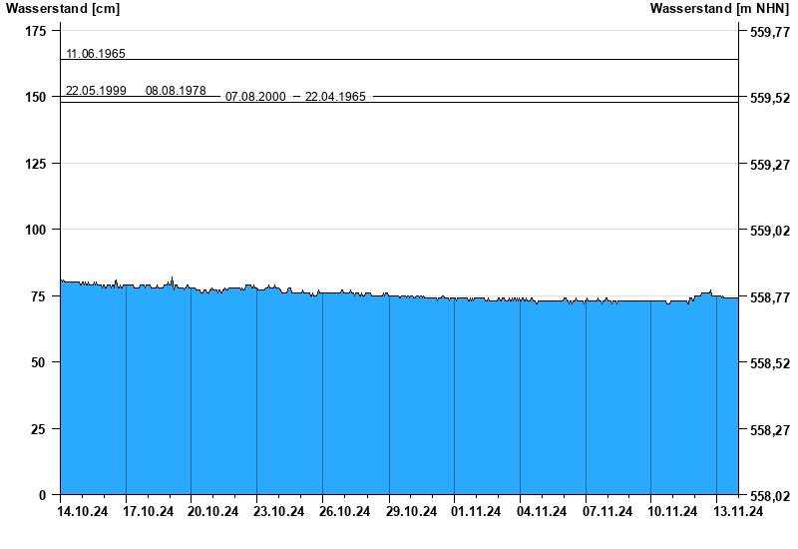Image resolution: width=798 pixels, height=549 pixels.
Task: Click the 29.10.24 date tick label
Action: tap(411, 512)
